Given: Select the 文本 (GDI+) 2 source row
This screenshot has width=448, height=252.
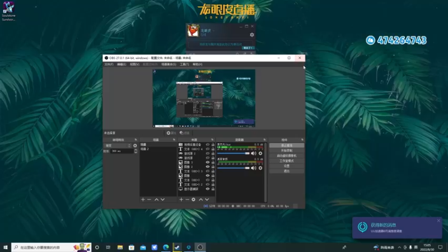Looking at the screenshot, I should (x=197, y=185).
